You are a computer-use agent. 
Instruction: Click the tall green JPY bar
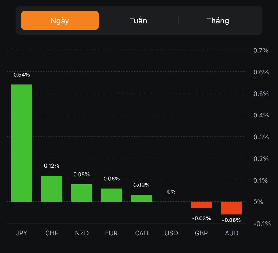click(22, 143)
